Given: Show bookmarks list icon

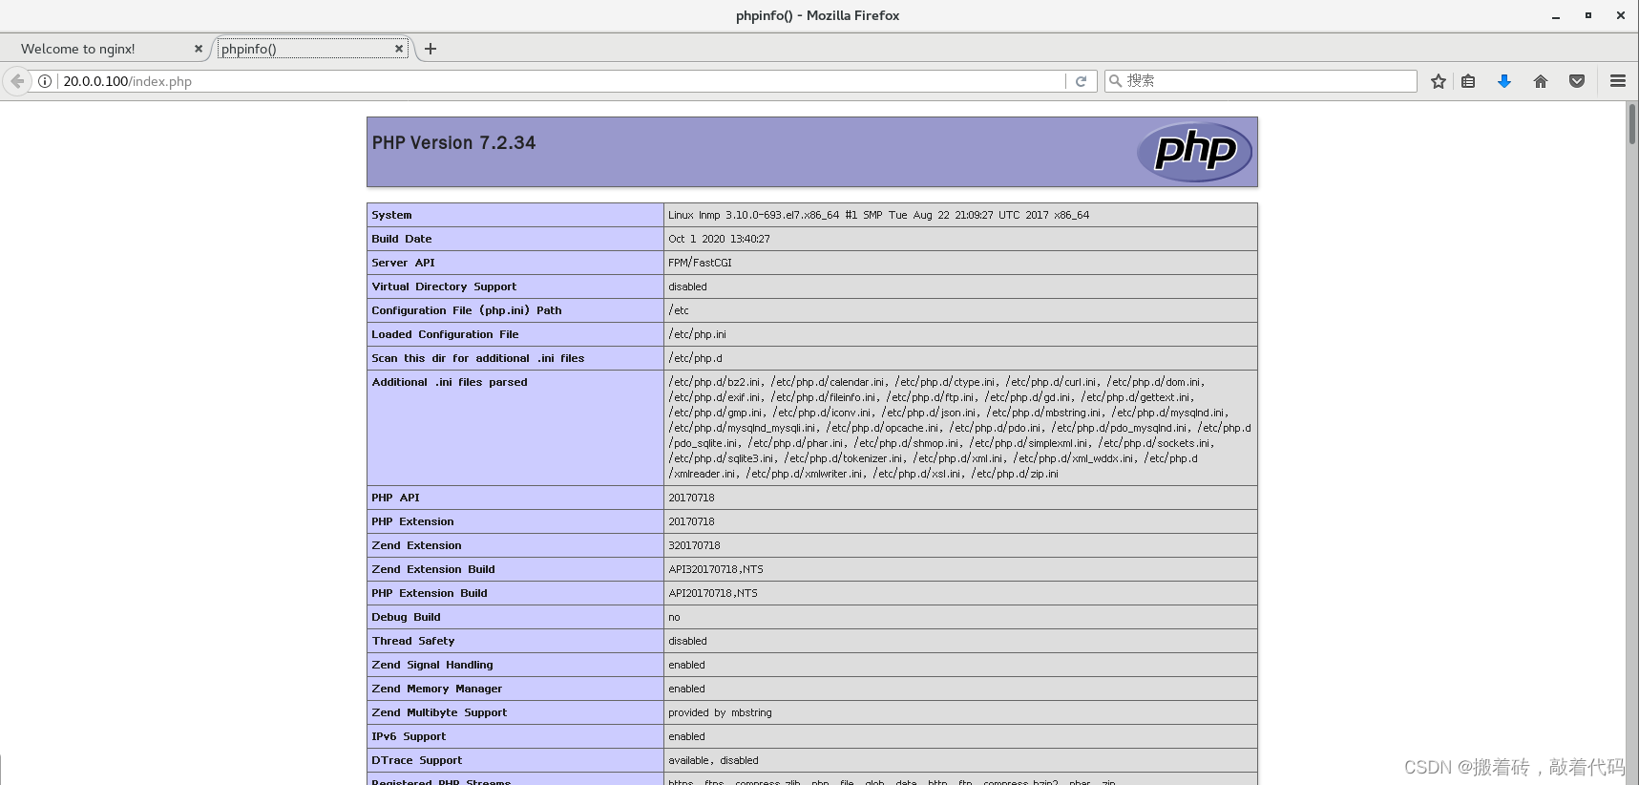Looking at the screenshot, I should tap(1468, 81).
